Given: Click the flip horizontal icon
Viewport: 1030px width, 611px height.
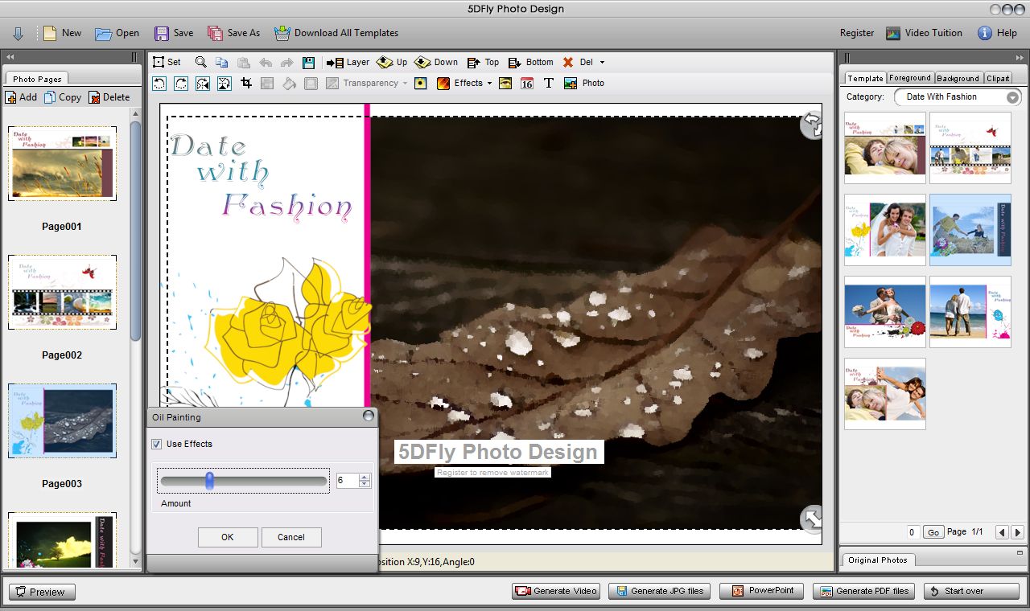Looking at the screenshot, I should (x=203, y=83).
